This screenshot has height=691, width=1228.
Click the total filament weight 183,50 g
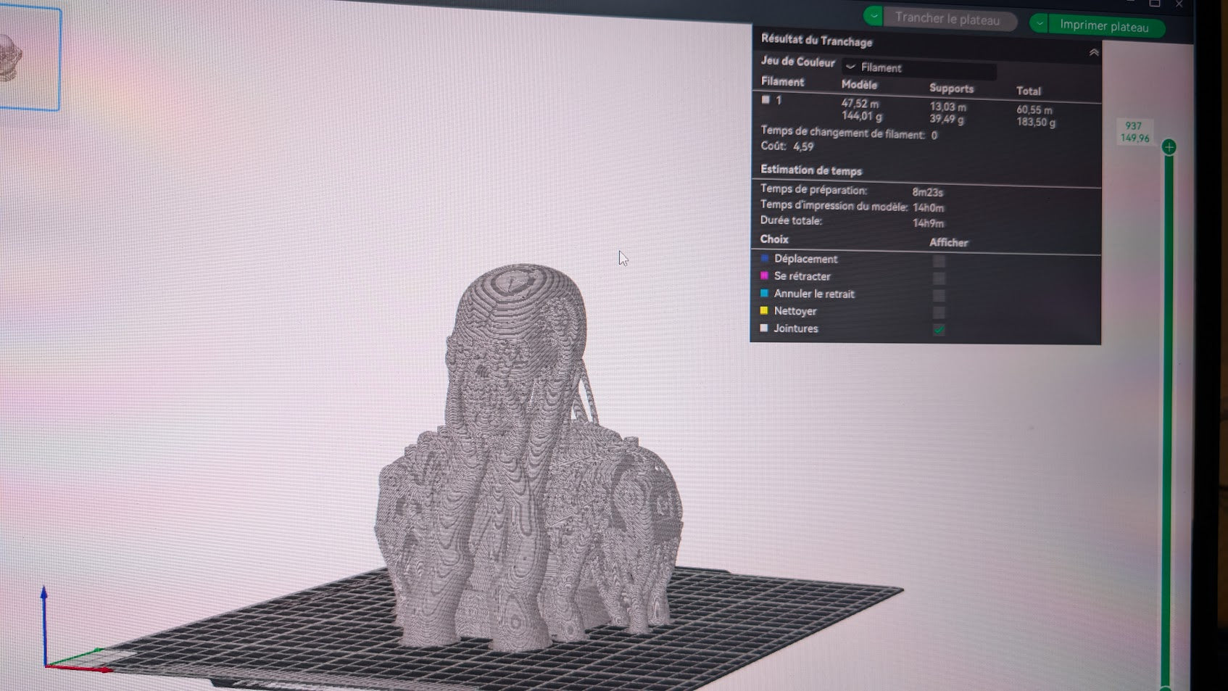pyautogui.click(x=1036, y=123)
